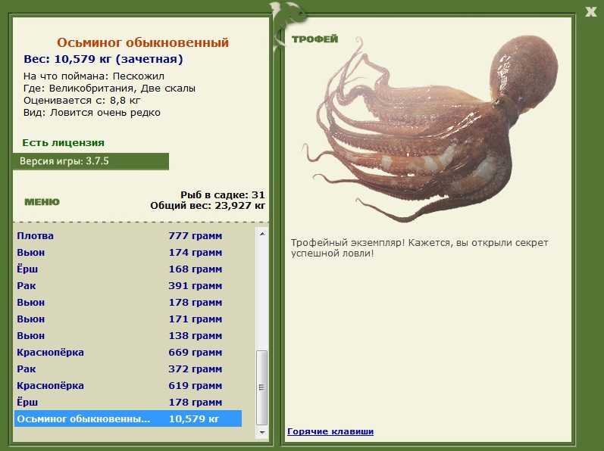Screen dimensions: 604x451
Task: Click the Осьминог обыкновенный title heading
Action: coord(143,42)
